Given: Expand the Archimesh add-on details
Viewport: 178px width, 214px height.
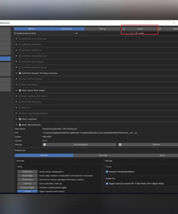Looking at the screenshot, I should (16, 45).
